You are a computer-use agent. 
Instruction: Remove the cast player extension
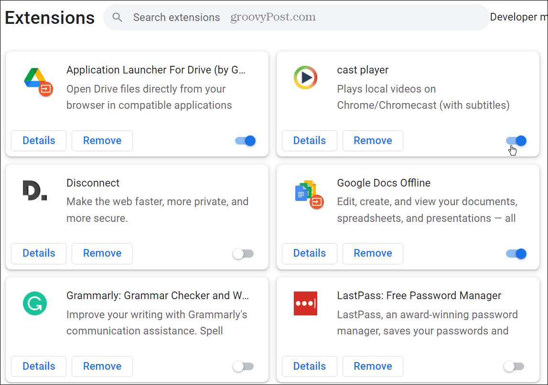coord(373,141)
